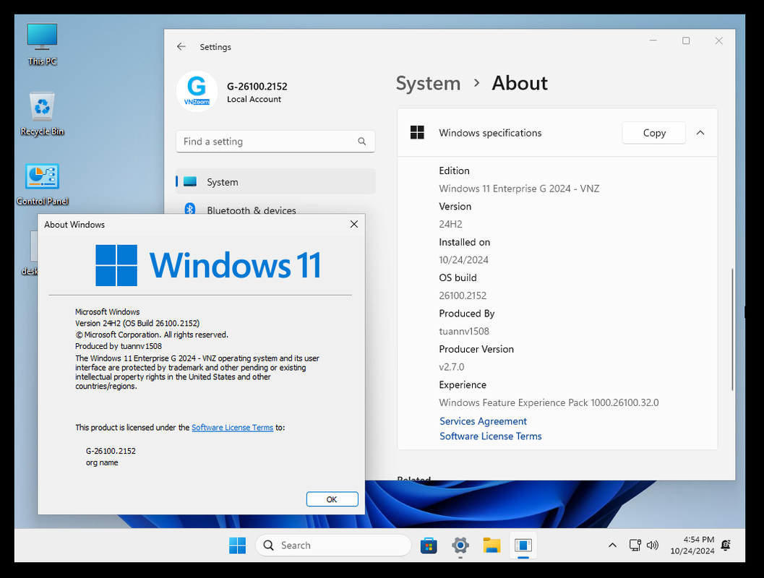
Task: Select Bluetooth & devices in sidebar
Action: click(x=276, y=210)
